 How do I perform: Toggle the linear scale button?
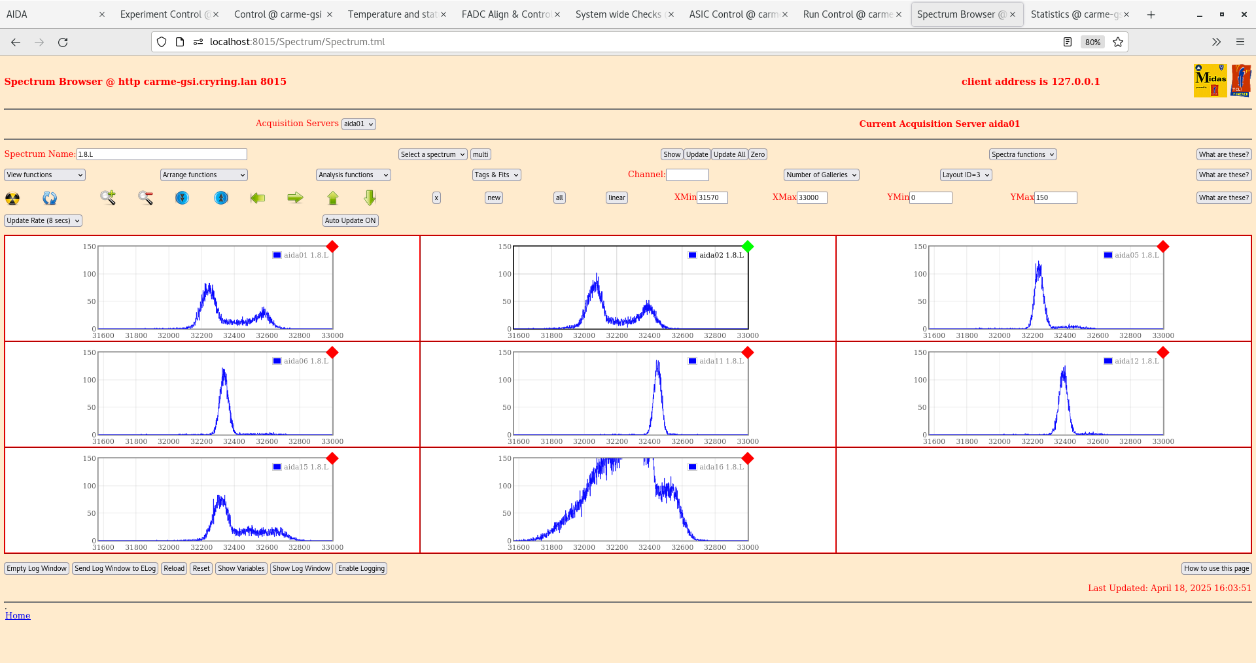(x=617, y=197)
